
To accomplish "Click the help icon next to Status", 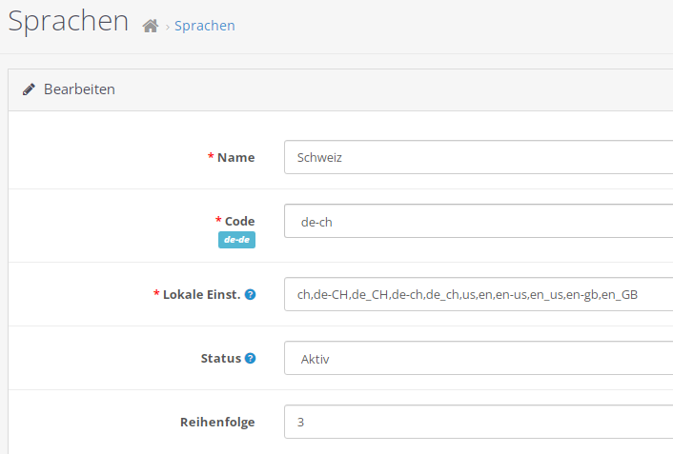I will click(250, 359).
